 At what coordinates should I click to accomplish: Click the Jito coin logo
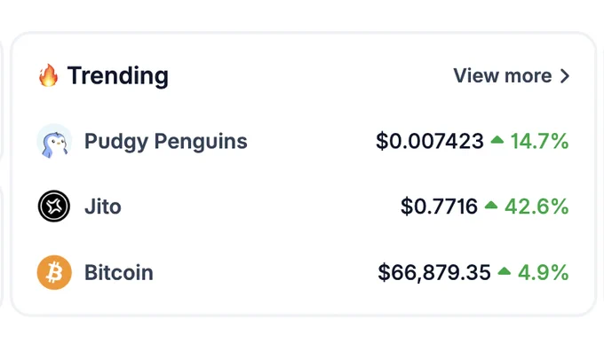click(x=54, y=207)
